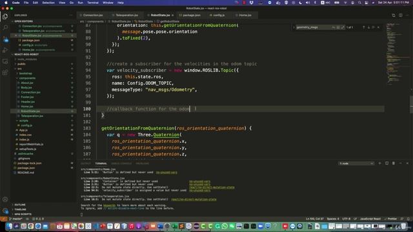Open the Source Control view in activity bar

click(5, 39)
